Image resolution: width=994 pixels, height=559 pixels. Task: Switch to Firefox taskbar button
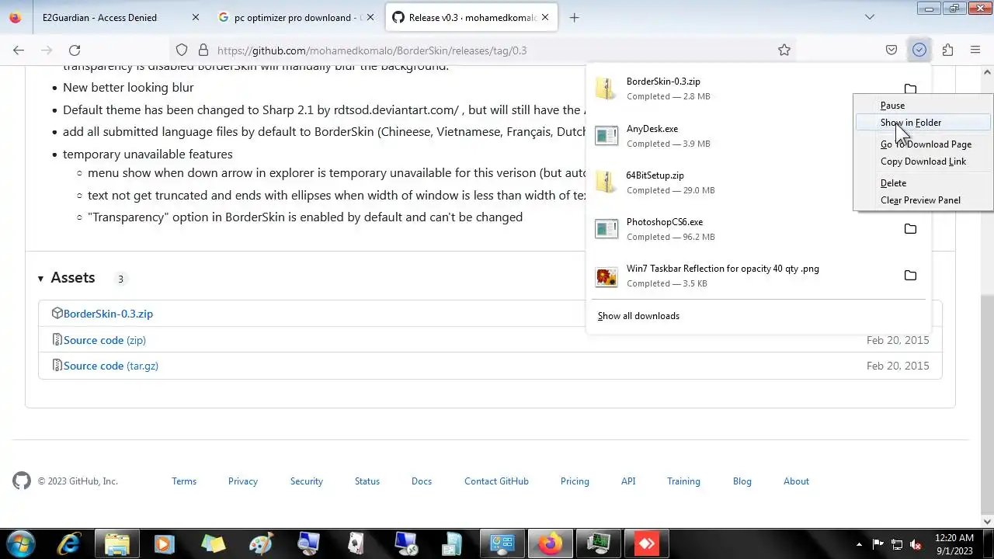coord(551,543)
